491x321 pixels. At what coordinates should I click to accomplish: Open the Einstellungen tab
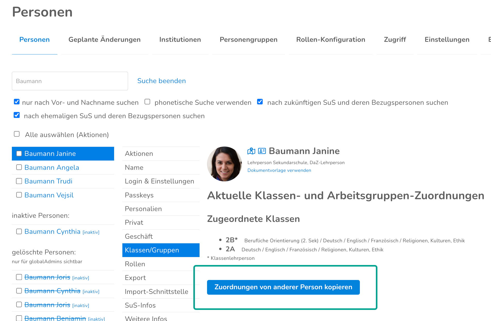[447, 39]
